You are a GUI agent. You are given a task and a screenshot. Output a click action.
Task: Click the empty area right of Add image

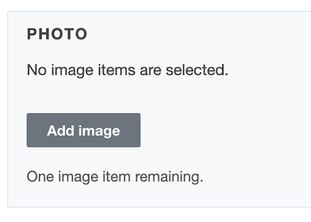[x=223, y=130]
